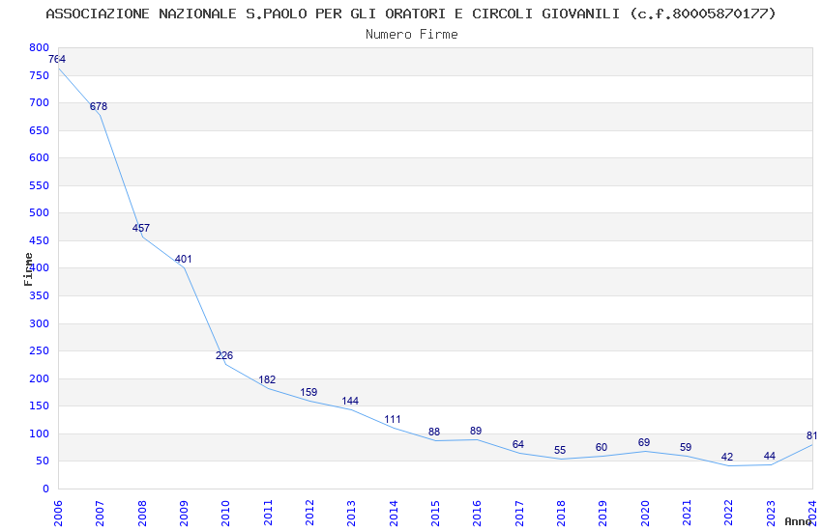
Task: Click the x-axis year 2009
Action: 184,514
